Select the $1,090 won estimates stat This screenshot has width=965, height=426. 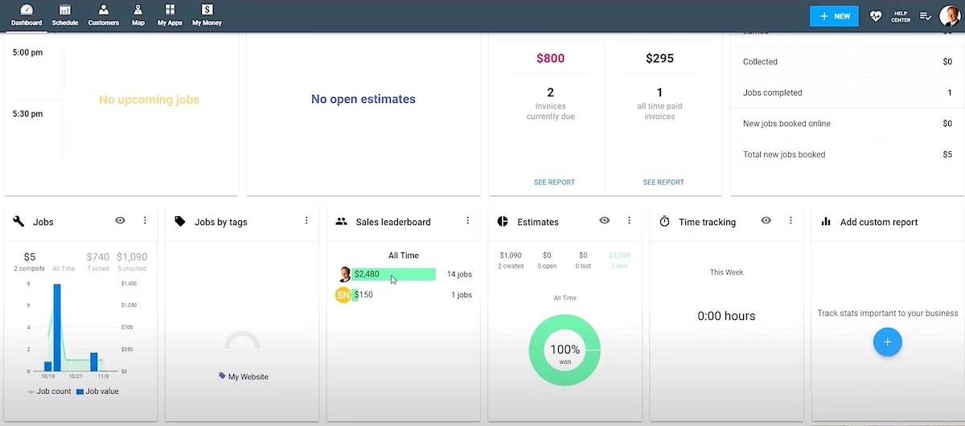tap(620, 260)
